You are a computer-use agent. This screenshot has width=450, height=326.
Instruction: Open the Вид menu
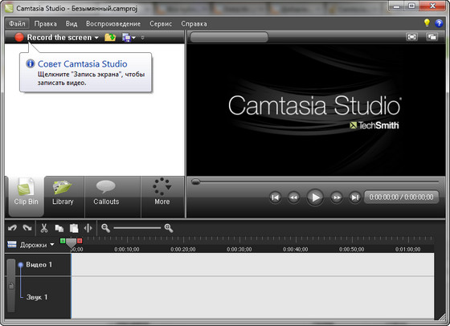click(72, 23)
